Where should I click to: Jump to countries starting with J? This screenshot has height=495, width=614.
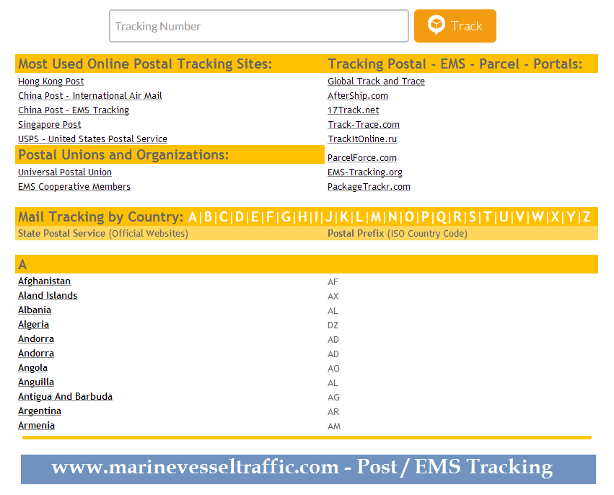tap(329, 217)
